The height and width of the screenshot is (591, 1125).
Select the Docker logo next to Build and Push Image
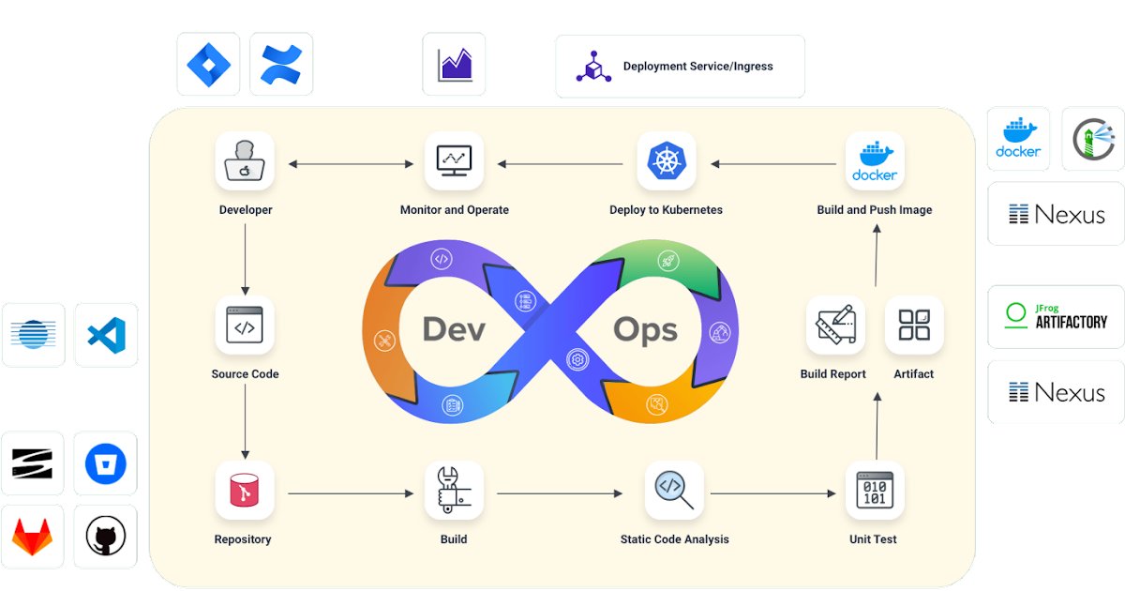coord(875,160)
